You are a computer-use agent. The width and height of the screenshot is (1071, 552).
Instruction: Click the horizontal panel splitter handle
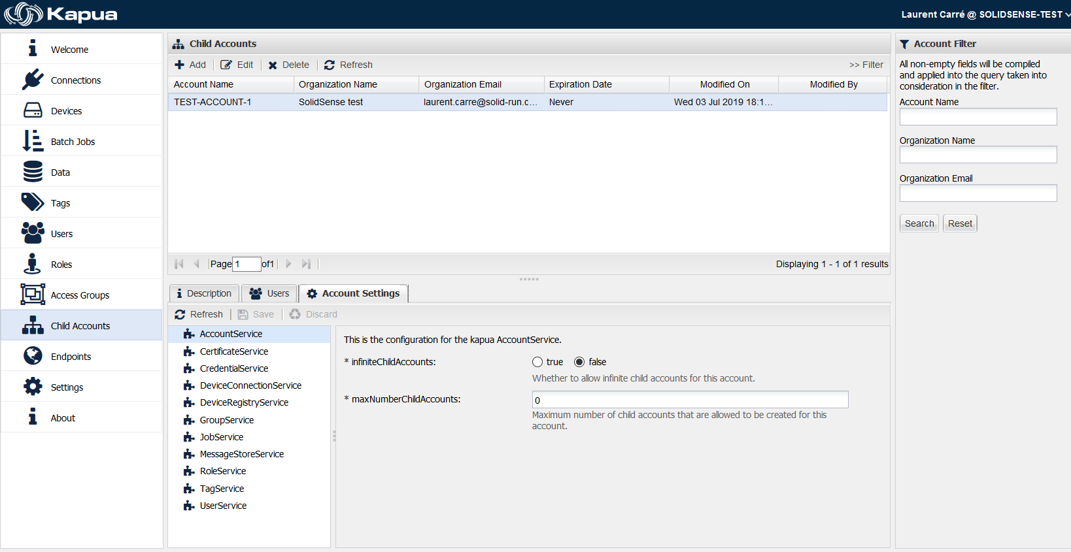pyautogui.click(x=529, y=279)
